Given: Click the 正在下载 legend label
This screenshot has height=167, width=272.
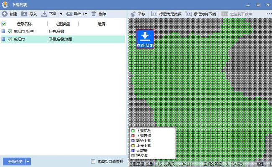Looking at the screenshot, I should pyautogui.click(x=144, y=146).
